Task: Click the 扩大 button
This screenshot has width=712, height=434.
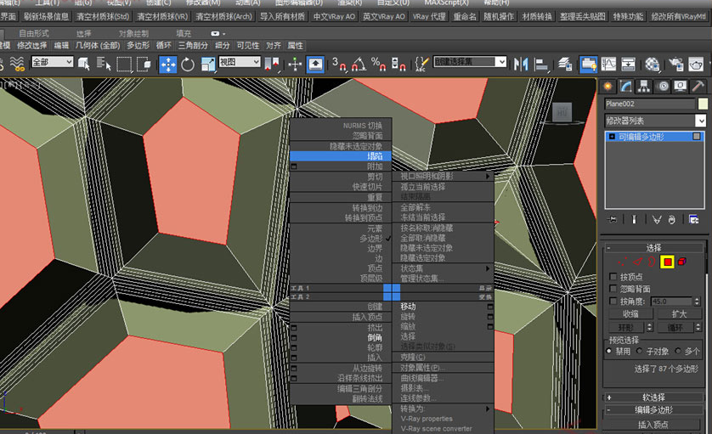Action: pyautogui.click(x=679, y=313)
